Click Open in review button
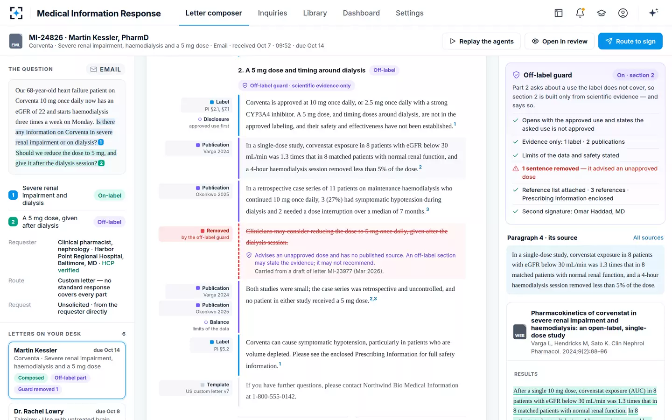The image size is (672, 420). click(560, 41)
